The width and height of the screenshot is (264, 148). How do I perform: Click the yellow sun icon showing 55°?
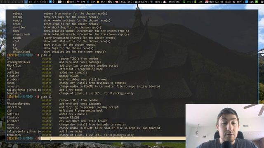(98, 2)
